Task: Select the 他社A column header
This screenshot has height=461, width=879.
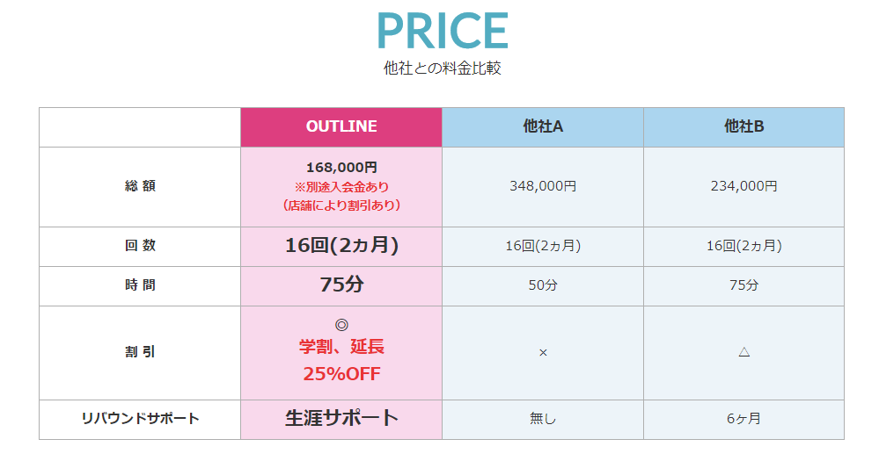Action: 543,126
